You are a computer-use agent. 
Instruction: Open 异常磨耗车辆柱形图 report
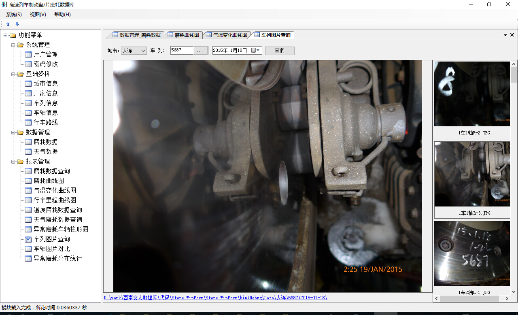coord(61,229)
